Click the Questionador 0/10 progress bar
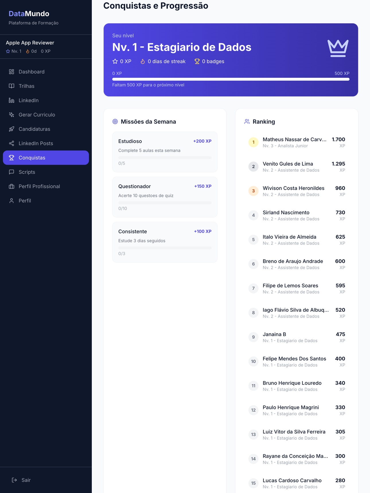370x493 pixels. 165,203
